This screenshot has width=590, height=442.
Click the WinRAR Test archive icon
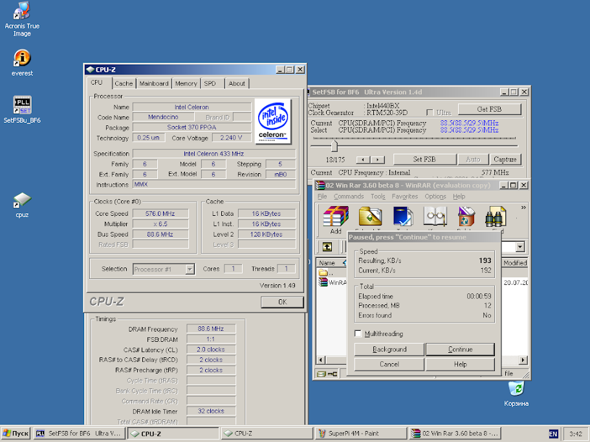coord(402,218)
